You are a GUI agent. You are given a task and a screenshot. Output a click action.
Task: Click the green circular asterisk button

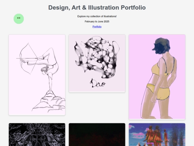[19, 19]
